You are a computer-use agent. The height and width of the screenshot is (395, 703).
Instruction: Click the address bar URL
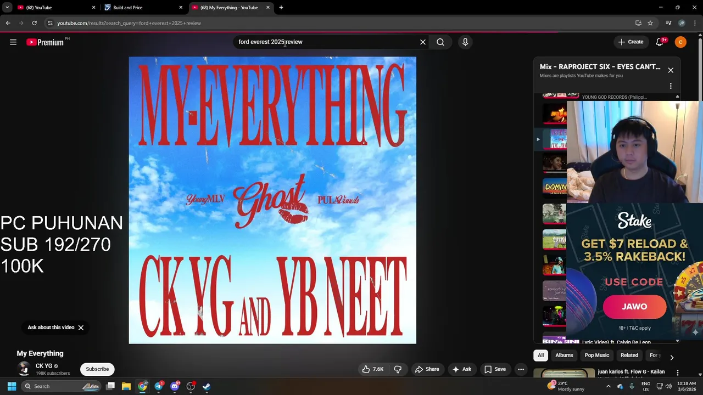tap(129, 23)
